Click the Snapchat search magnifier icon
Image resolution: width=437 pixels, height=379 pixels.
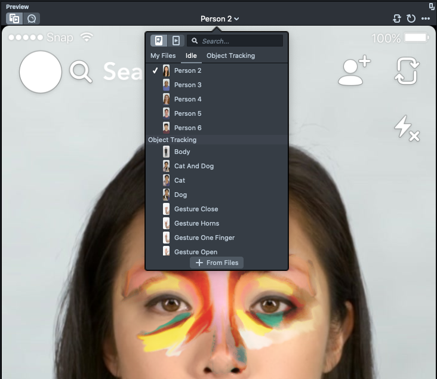81,72
